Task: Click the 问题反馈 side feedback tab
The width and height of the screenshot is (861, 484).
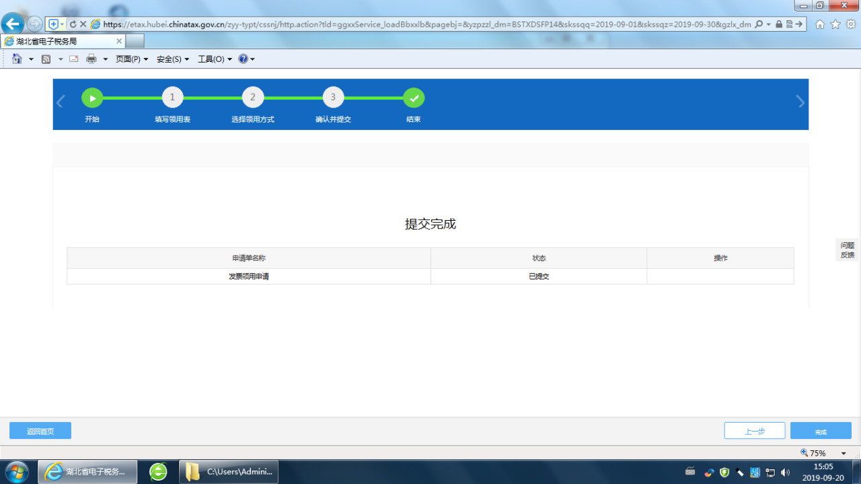Action: (847, 250)
